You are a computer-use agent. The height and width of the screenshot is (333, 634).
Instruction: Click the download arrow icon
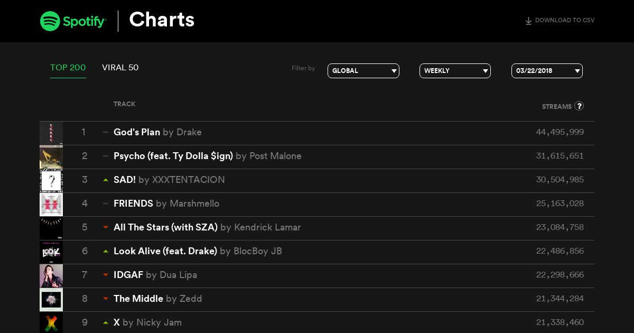(x=528, y=21)
